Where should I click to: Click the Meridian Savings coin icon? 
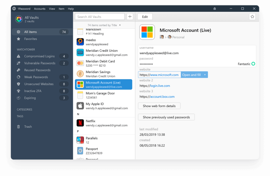80,74
